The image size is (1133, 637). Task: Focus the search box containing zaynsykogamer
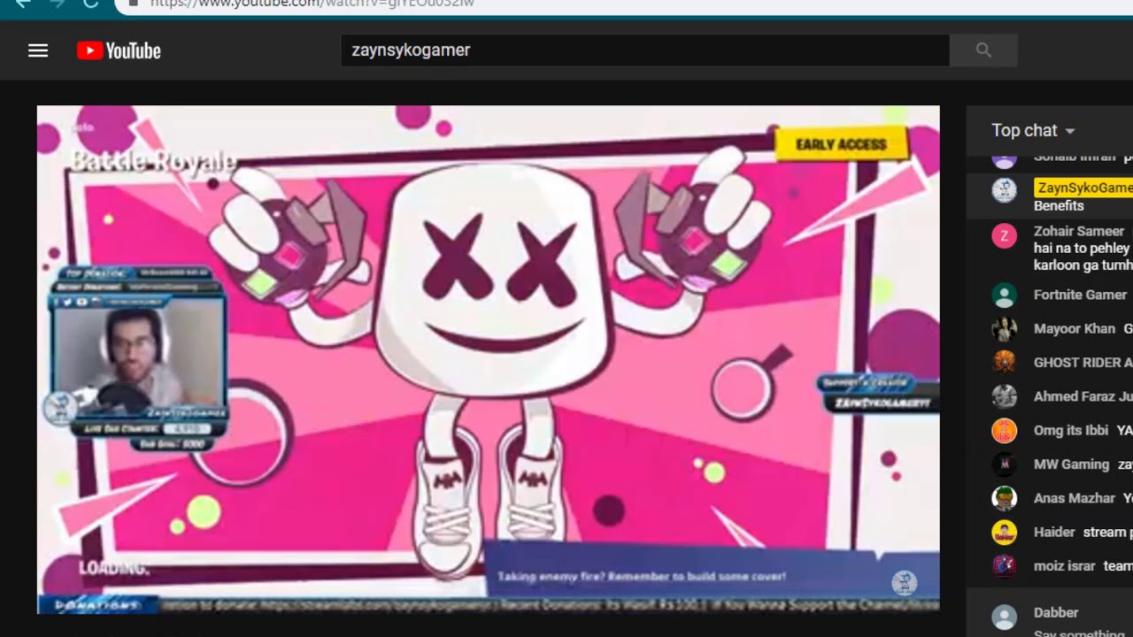[x=645, y=50]
